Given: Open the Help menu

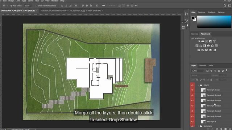Looking at the screenshot, I should tap(62, 1).
